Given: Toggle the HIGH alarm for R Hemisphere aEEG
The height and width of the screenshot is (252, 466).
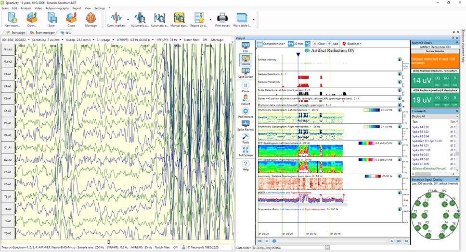Looking at the screenshot, I should 446,100.
